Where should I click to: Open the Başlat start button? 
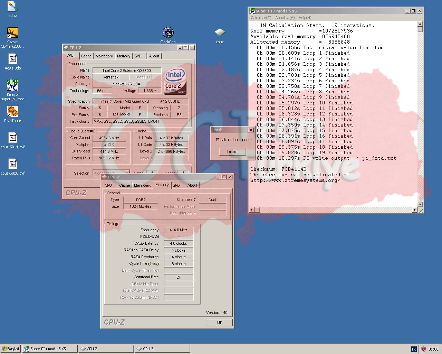click(x=11, y=349)
